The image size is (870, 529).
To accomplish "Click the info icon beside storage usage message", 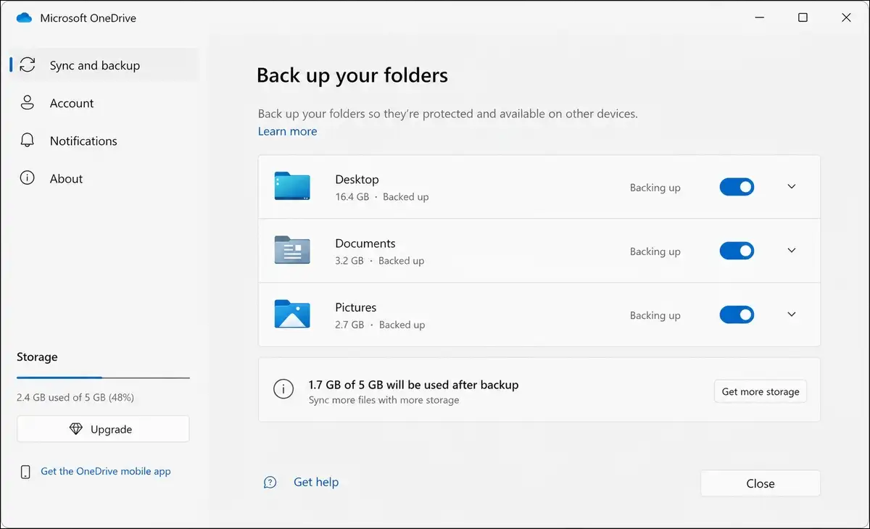I will coord(283,388).
